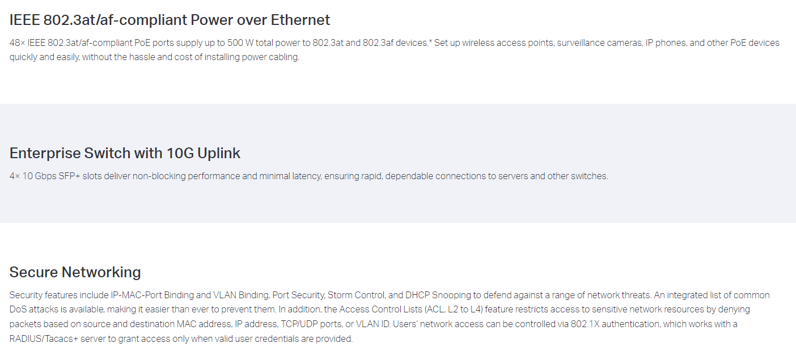This screenshot has width=796, height=364.
Task: Click the words 'Port Security'
Action: pyautogui.click(x=298, y=295)
